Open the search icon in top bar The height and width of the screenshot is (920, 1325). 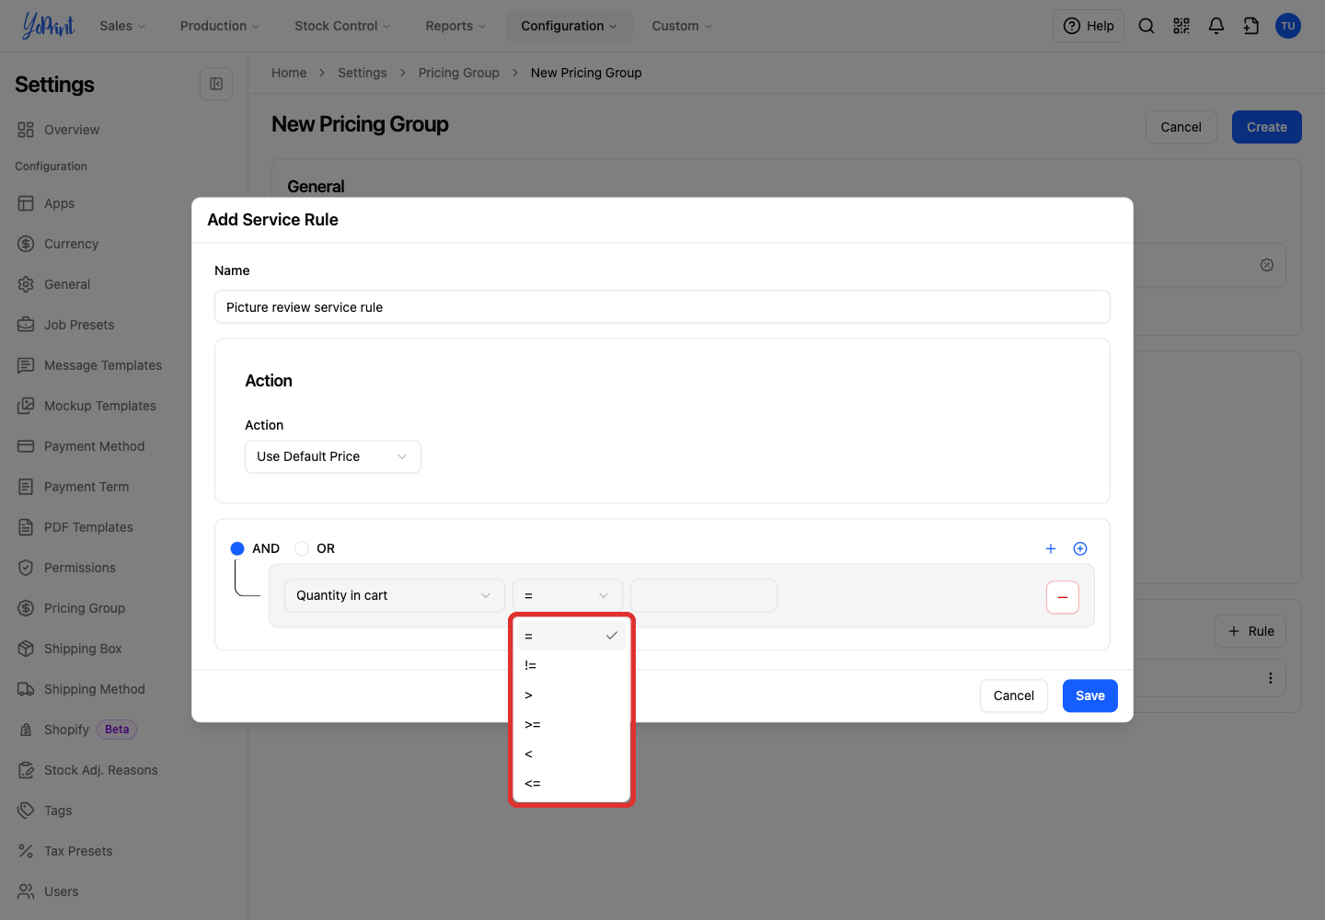point(1146,26)
